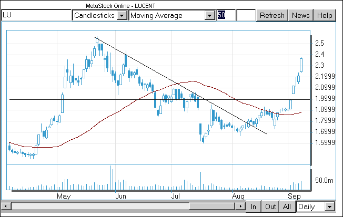This screenshot has width=343, height=217.
Task: Click the horizontal scrollbar thumb
Action: click(212, 206)
